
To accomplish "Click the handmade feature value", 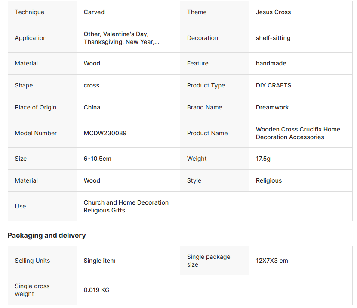I will (x=271, y=63).
